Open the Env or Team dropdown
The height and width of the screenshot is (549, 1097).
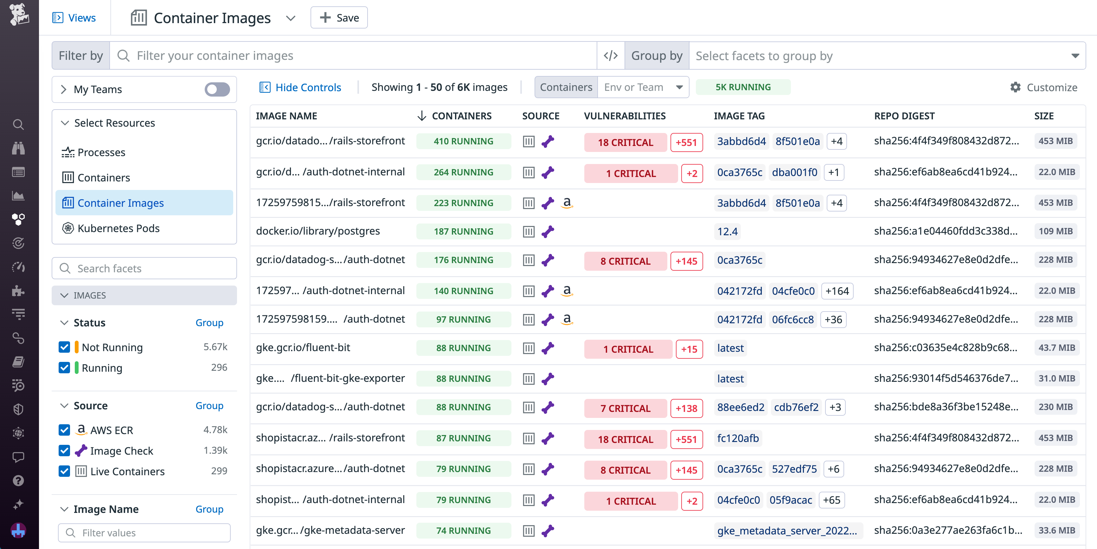pos(643,87)
